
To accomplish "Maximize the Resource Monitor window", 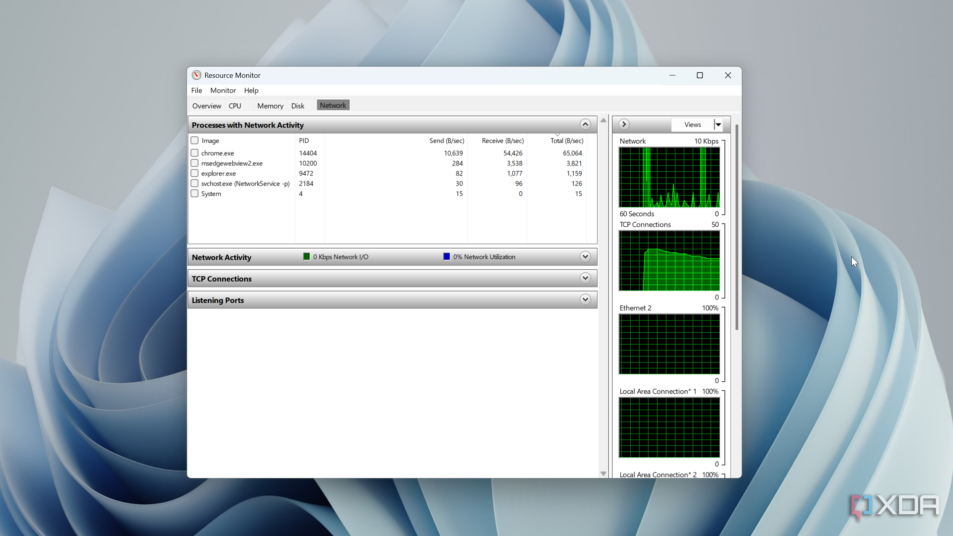I will (700, 75).
